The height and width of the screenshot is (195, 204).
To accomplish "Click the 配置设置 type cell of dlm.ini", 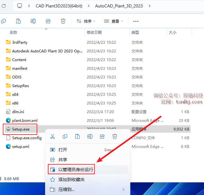I will pyautogui.click(x=139, y=112).
